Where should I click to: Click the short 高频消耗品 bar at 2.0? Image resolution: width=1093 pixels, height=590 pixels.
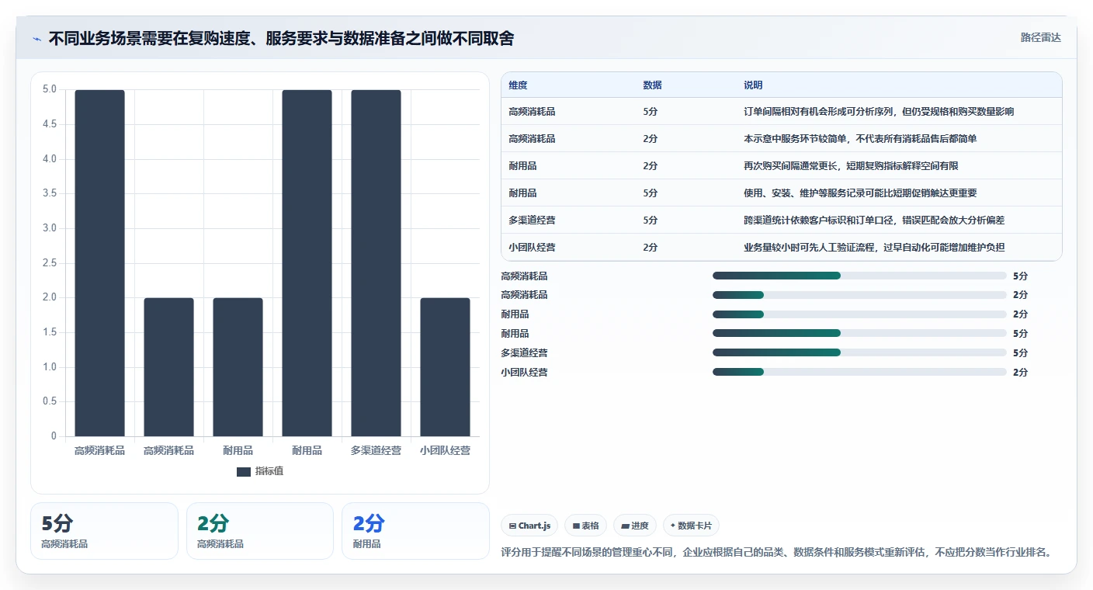click(168, 367)
